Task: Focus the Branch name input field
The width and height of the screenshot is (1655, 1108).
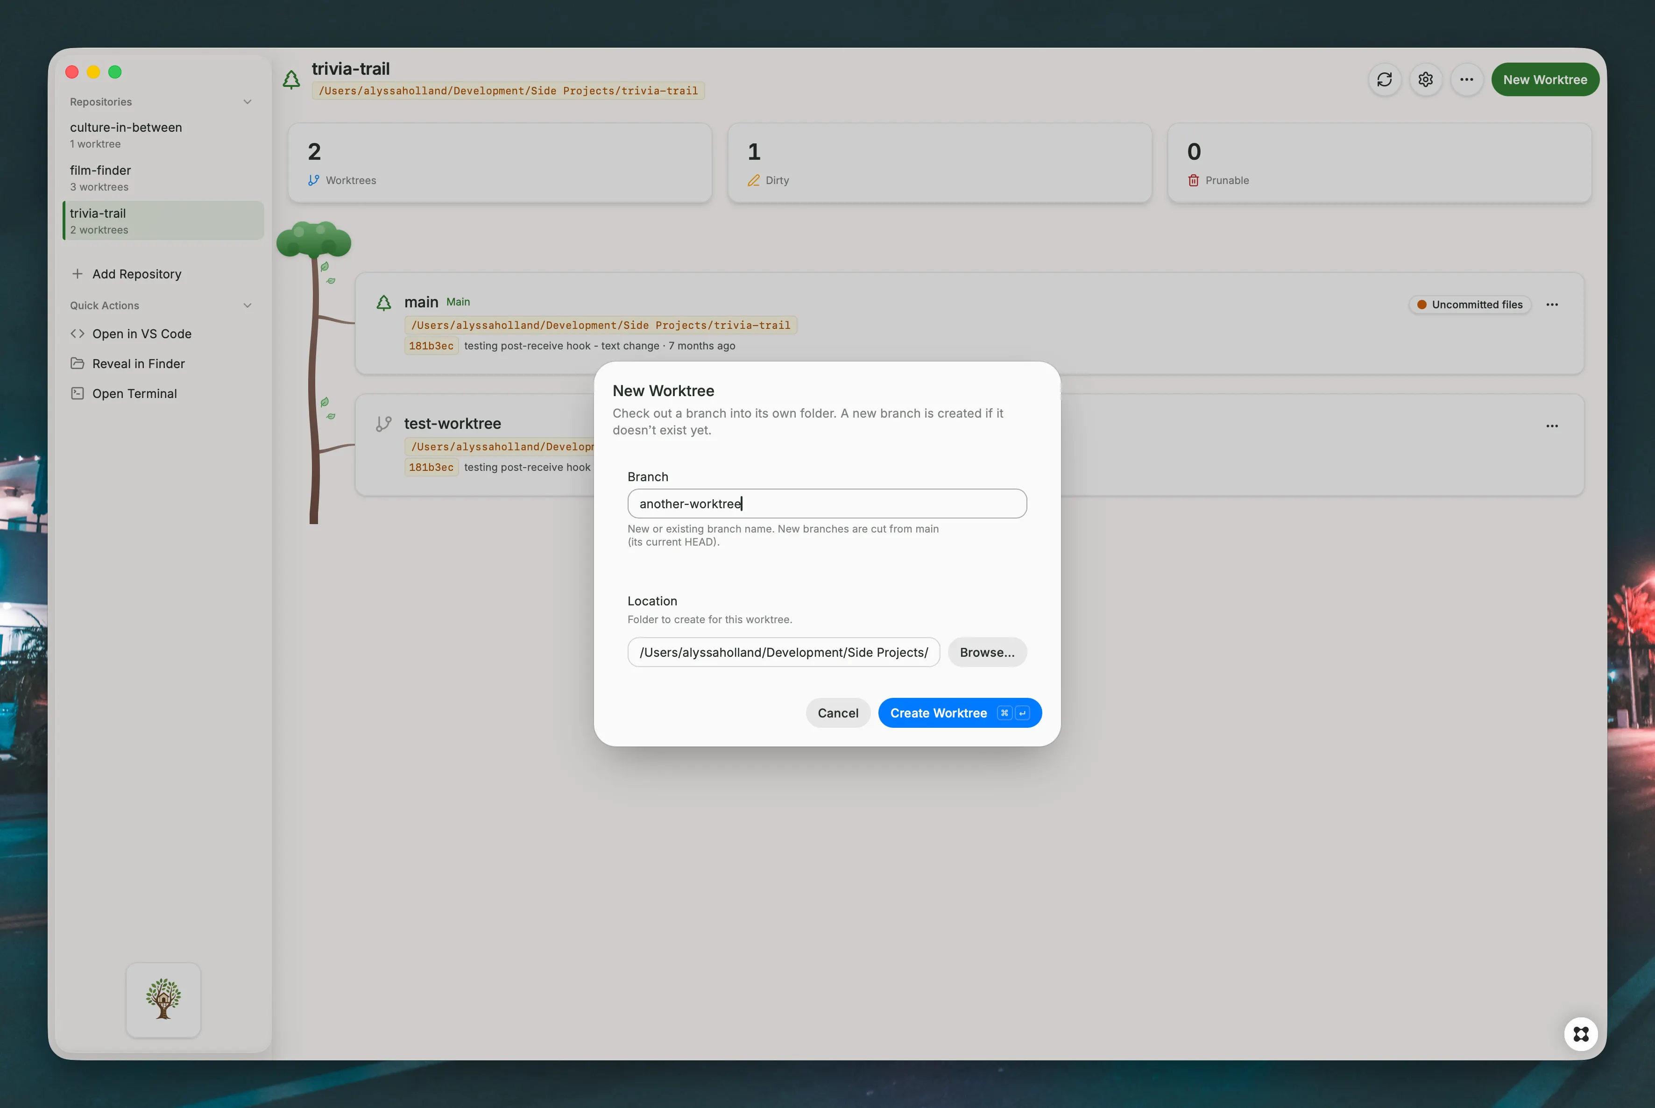Action: click(x=827, y=503)
